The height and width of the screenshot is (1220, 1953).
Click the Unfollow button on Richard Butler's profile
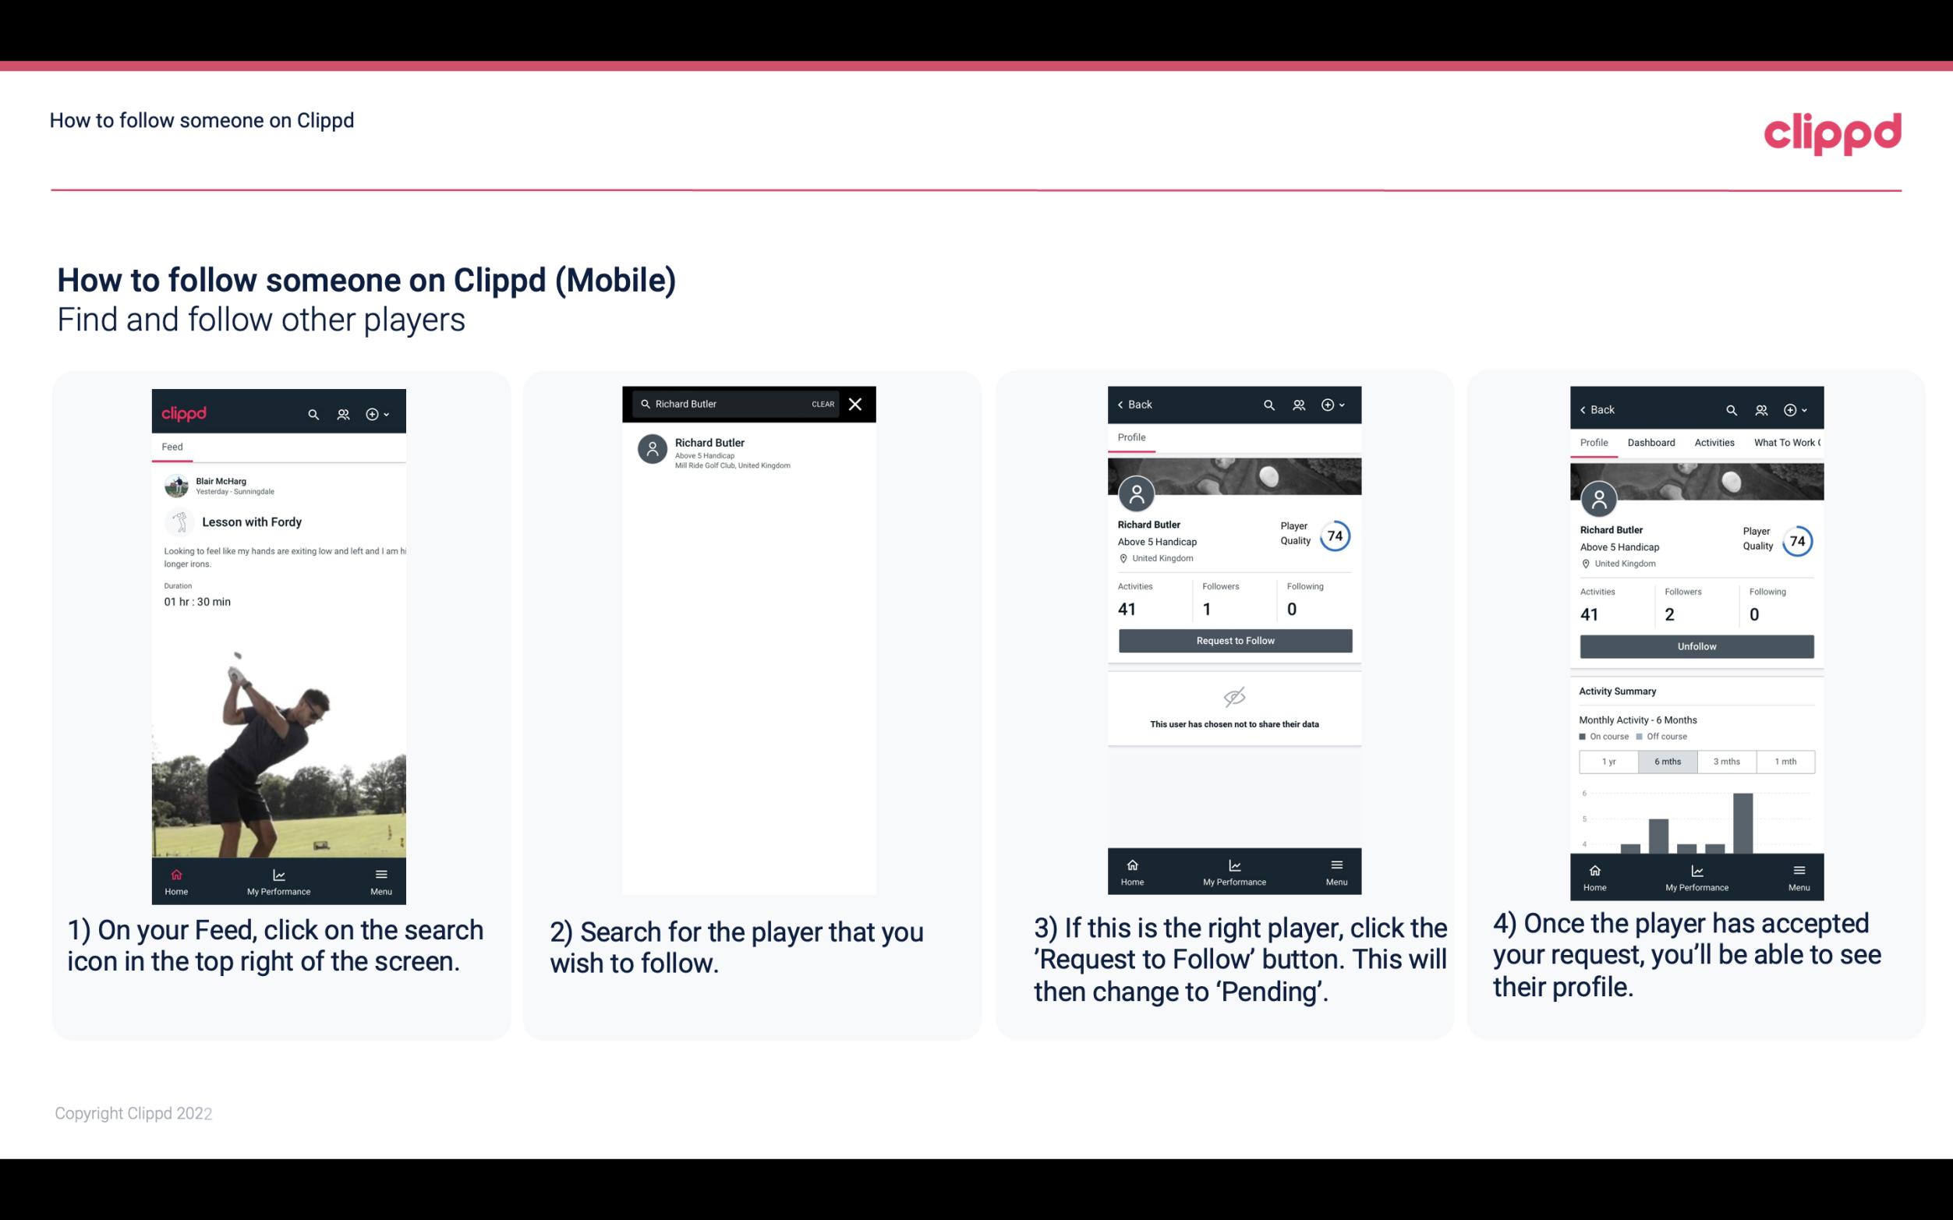1696,646
